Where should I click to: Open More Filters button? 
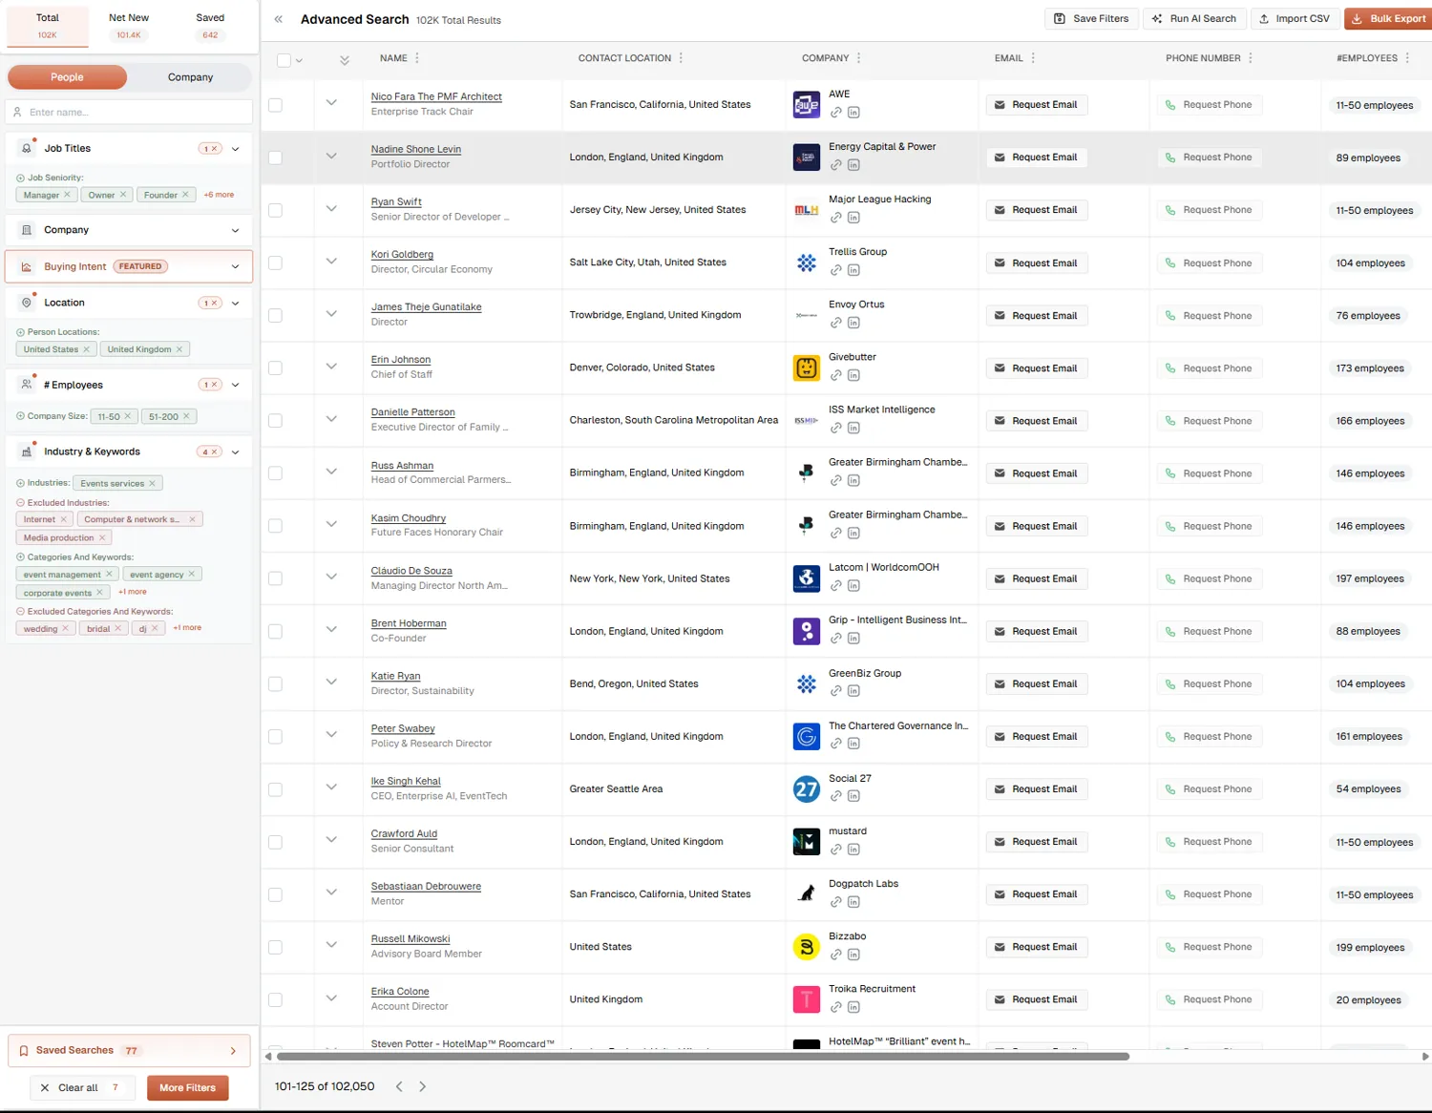point(188,1087)
